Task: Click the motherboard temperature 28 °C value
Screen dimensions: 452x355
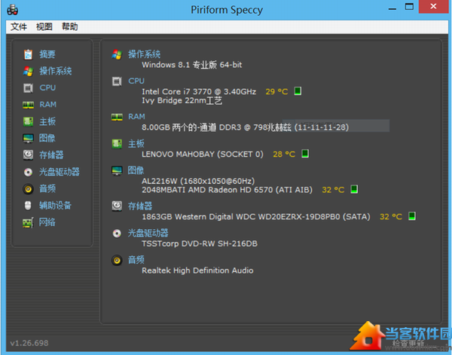Action: (x=284, y=155)
